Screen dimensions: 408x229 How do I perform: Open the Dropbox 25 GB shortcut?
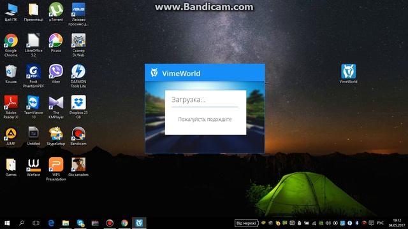pos(78,107)
